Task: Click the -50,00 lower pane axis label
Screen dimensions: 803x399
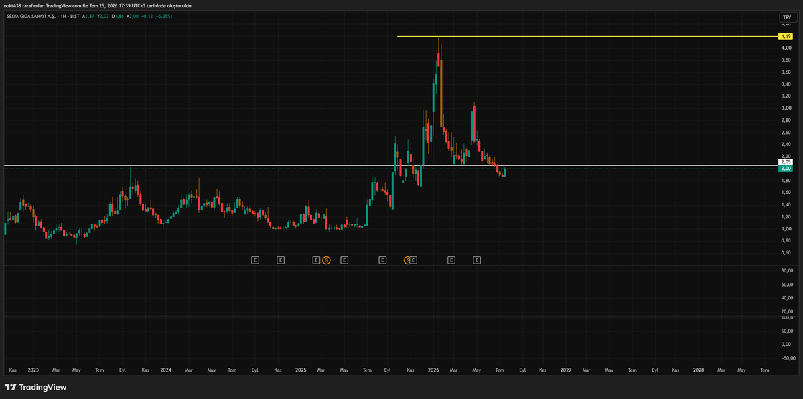Action: (787, 357)
